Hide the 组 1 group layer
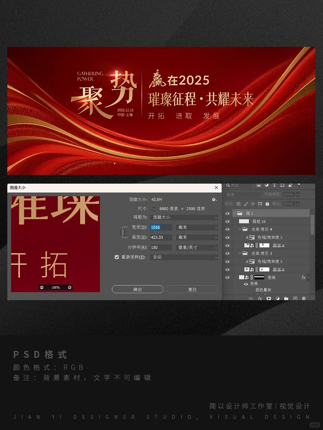This screenshot has height=430, width=323. coord(227,213)
